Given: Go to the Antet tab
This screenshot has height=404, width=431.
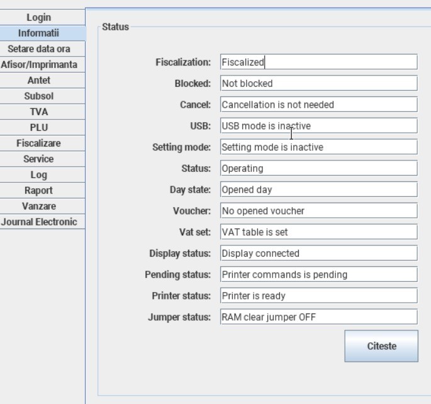Looking at the screenshot, I should (42, 81).
